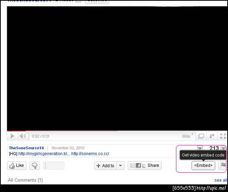The image size is (228, 192).
Task: Like the video with the thumbs up button
Action: (17, 165)
